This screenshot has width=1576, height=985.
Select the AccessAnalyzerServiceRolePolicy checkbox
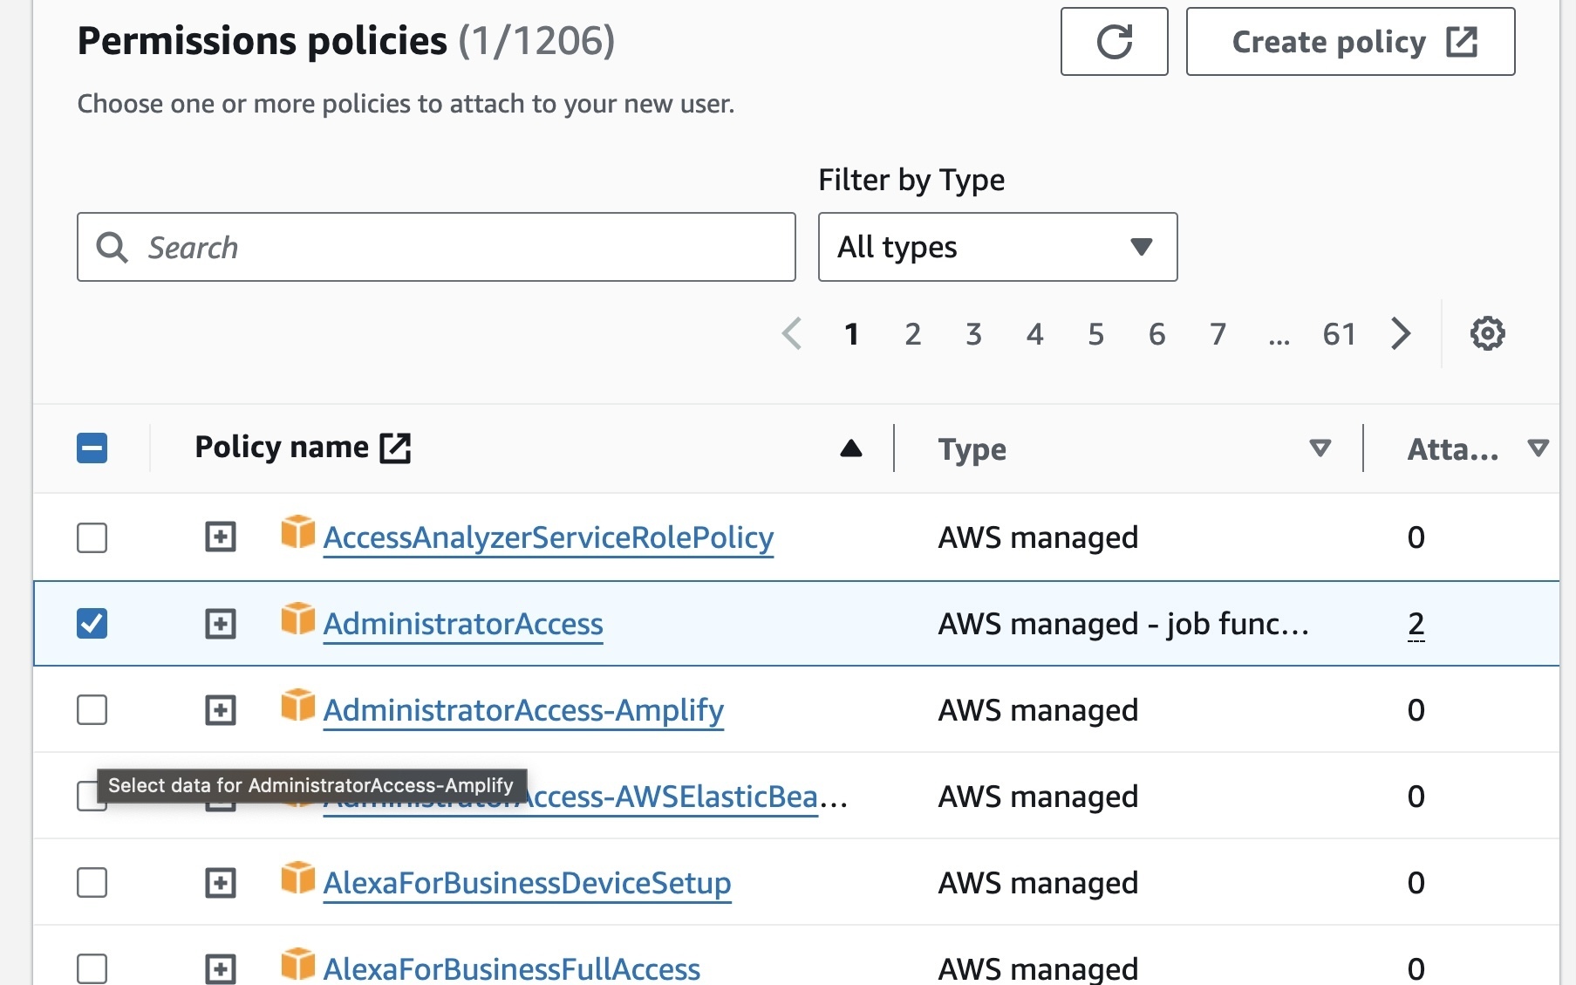tap(92, 537)
